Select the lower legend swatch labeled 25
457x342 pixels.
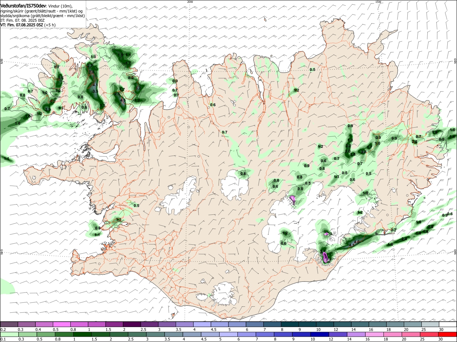pyautogui.click(x=430, y=334)
